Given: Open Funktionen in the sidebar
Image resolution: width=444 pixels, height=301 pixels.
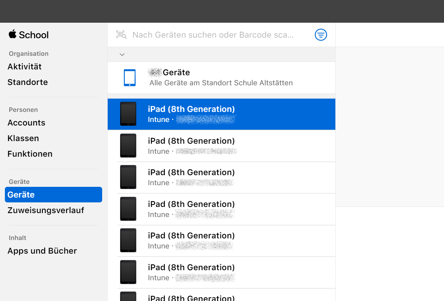Looking at the screenshot, I should (30, 154).
